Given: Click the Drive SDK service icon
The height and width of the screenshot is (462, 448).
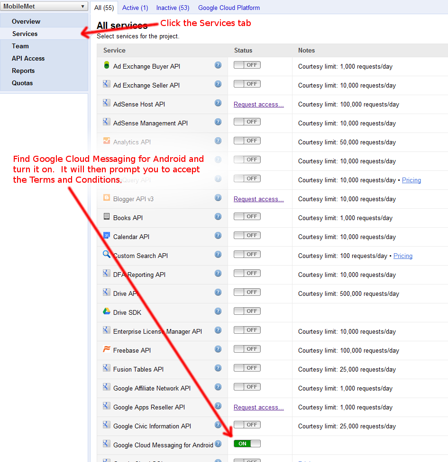Looking at the screenshot, I should (x=107, y=311).
